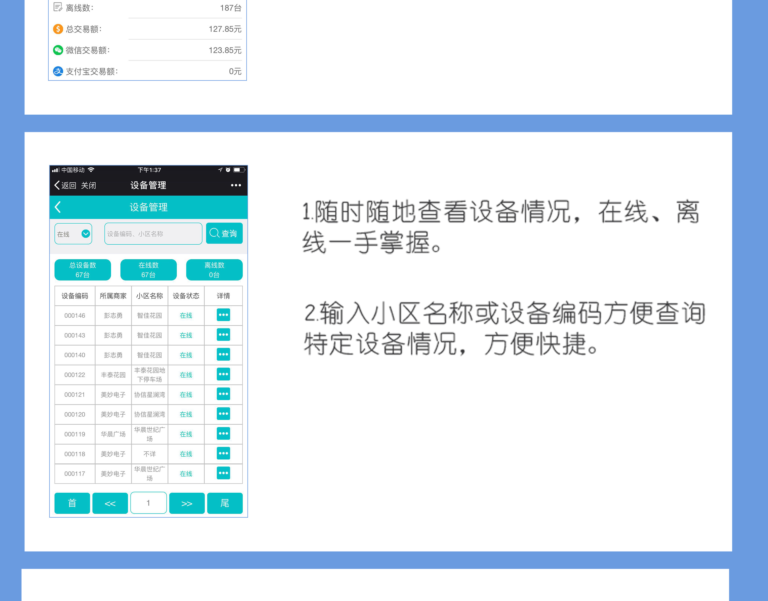768x601 pixels.
Task: Click the 丰泰花园地下停车场 cell
Action: (x=150, y=375)
